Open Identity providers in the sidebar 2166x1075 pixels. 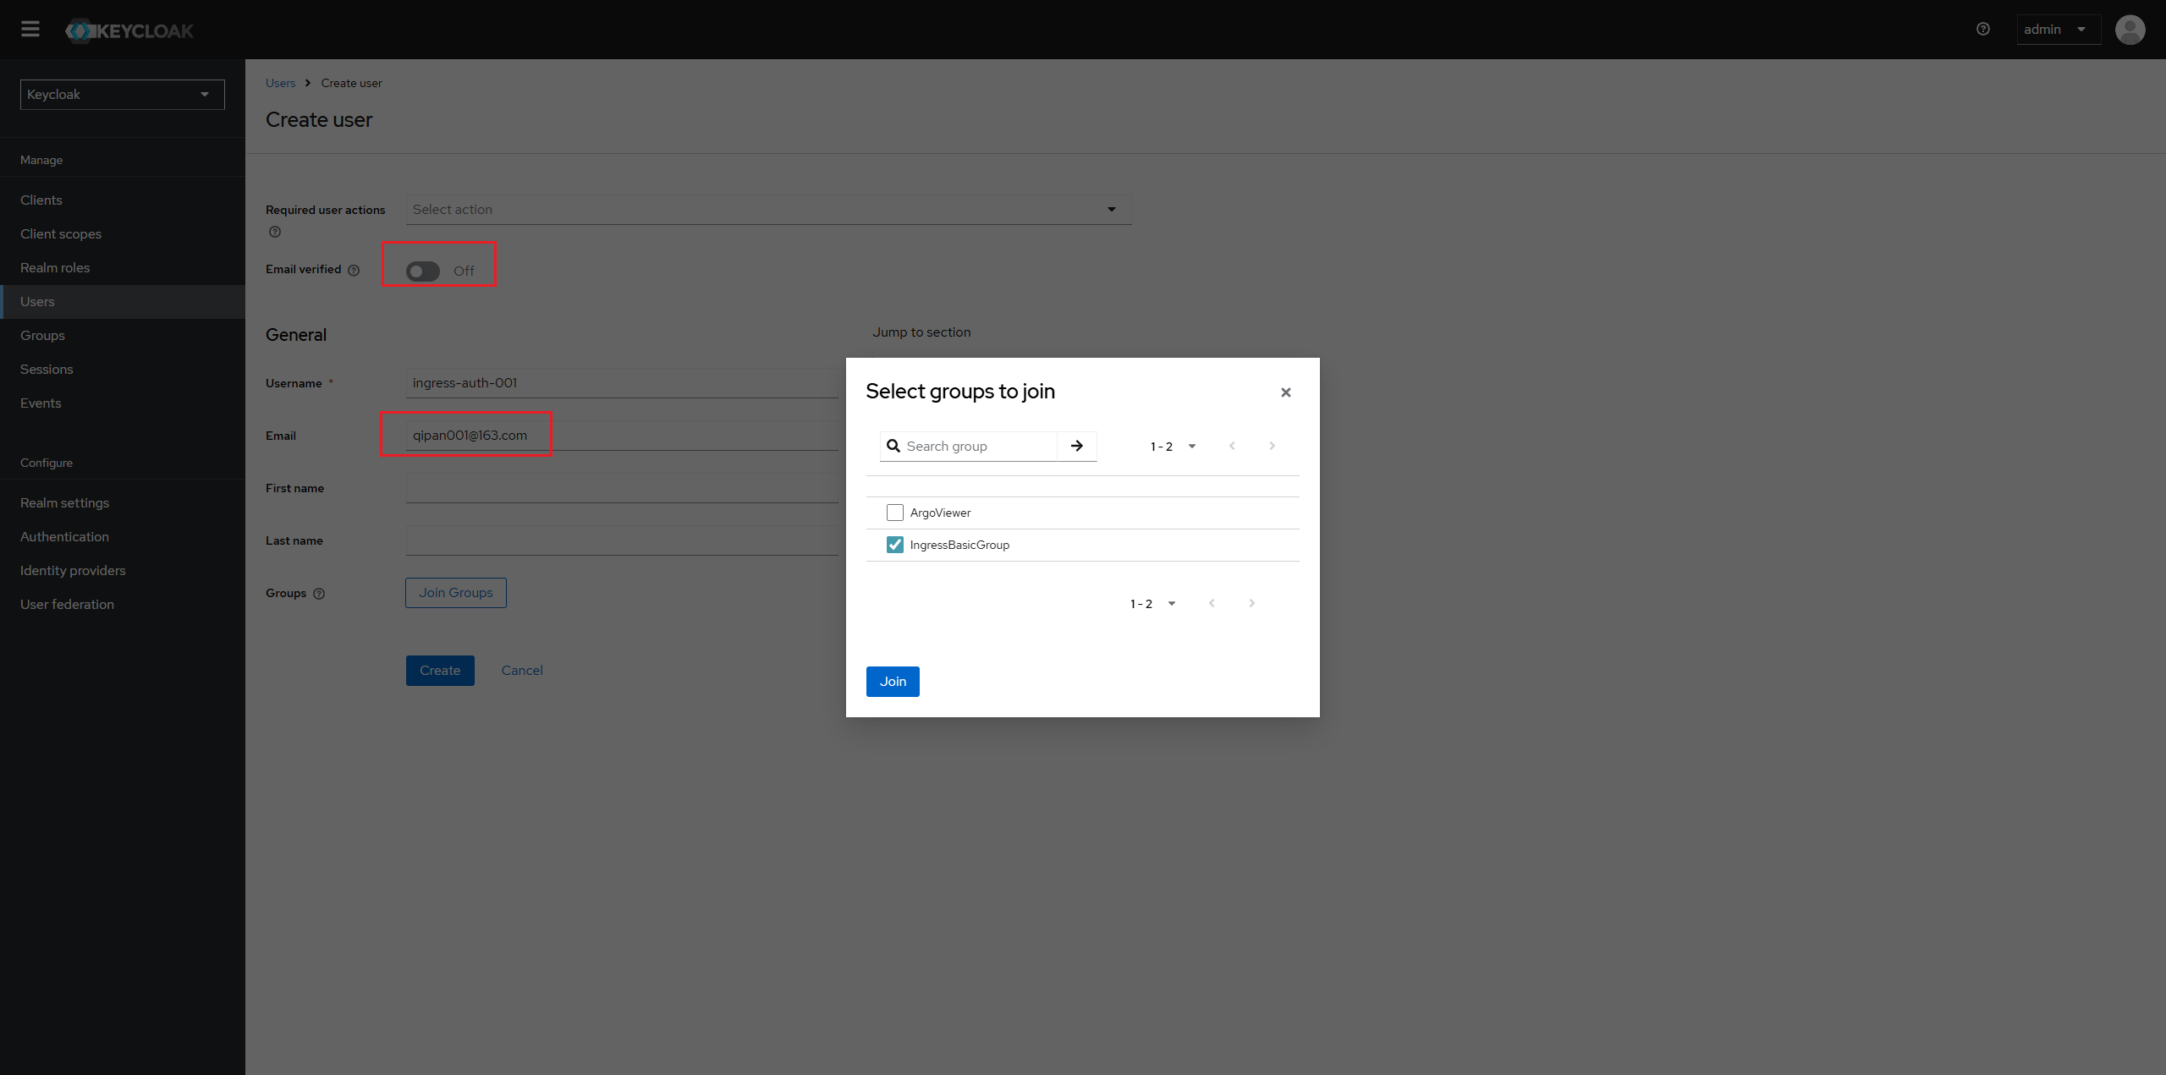coord(123,571)
